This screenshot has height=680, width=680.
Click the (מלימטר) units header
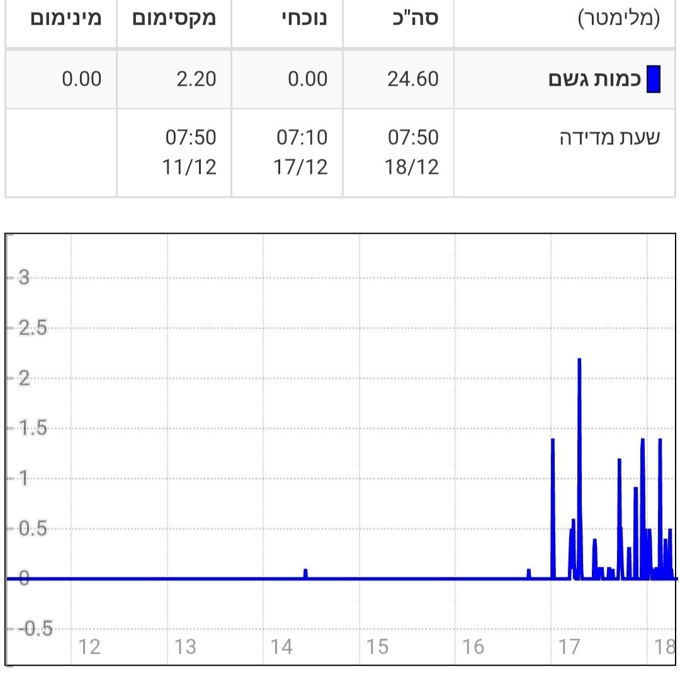[618, 18]
